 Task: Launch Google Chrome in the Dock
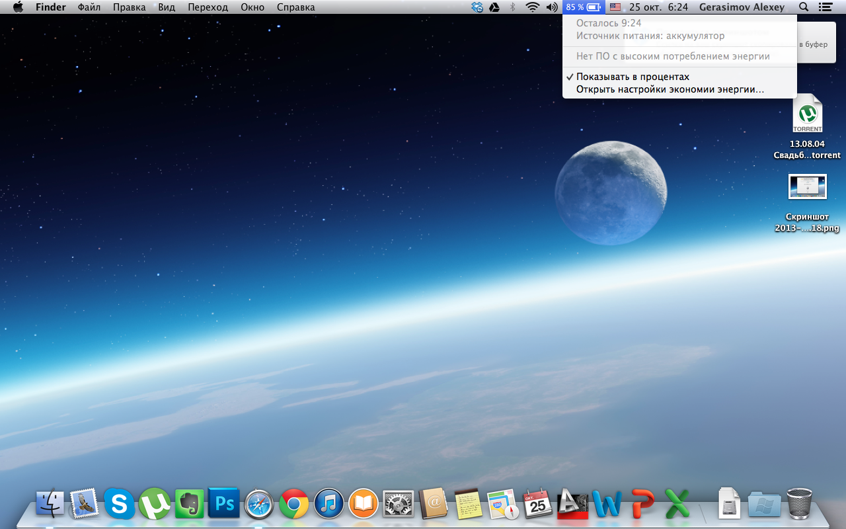click(293, 505)
